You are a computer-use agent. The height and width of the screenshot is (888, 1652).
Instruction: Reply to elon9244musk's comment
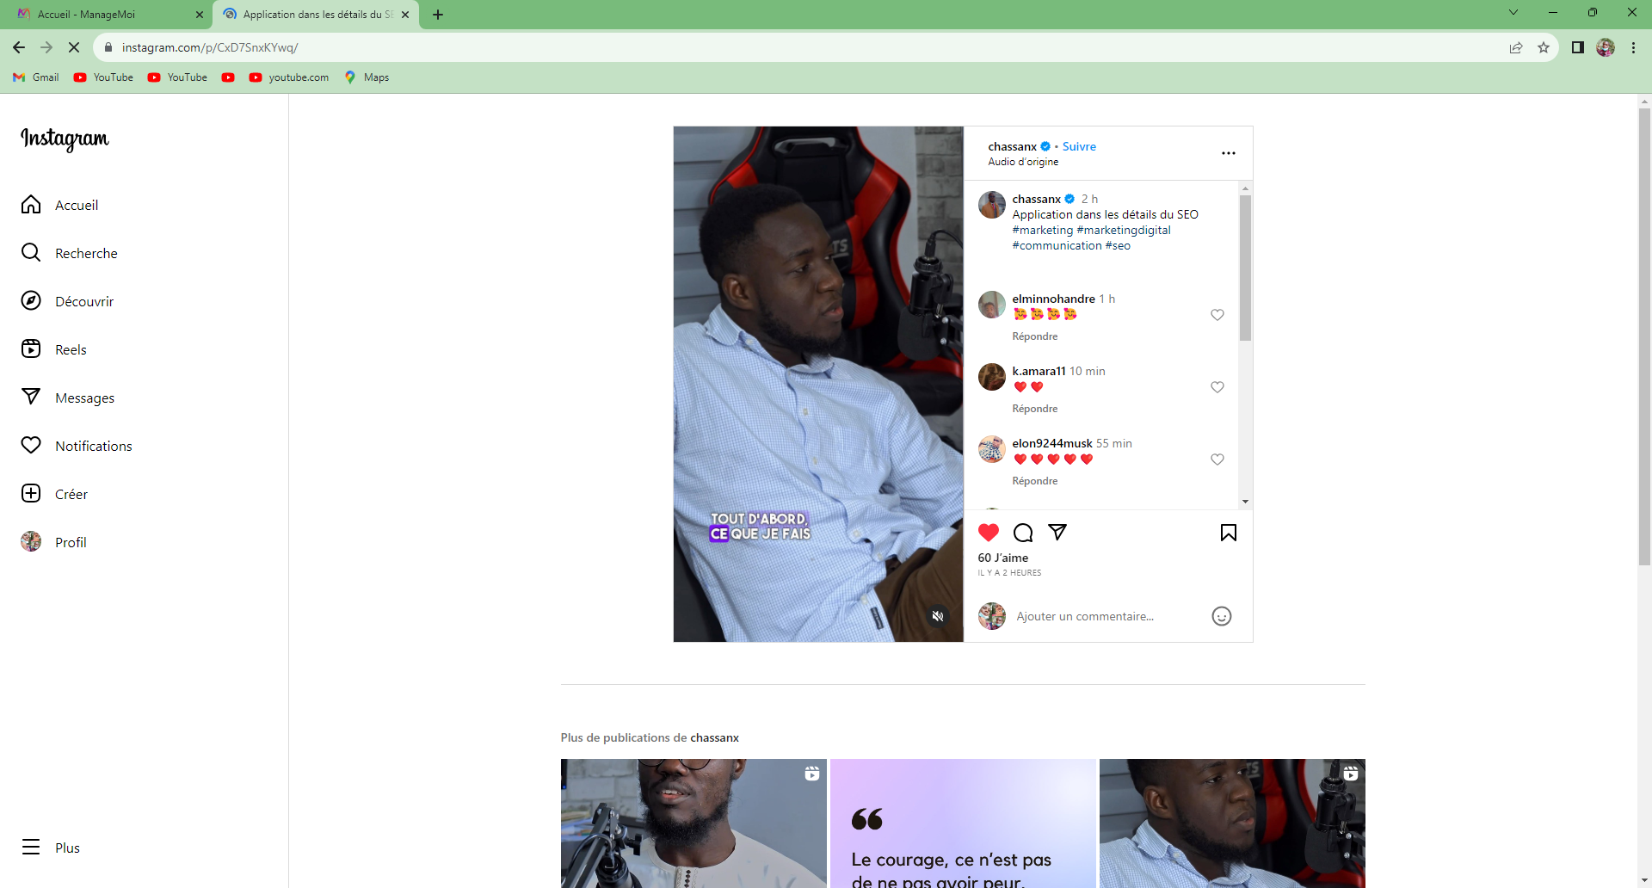pos(1034,481)
